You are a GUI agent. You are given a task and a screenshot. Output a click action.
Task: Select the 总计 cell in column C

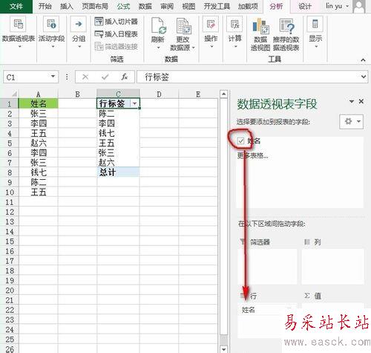118,172
